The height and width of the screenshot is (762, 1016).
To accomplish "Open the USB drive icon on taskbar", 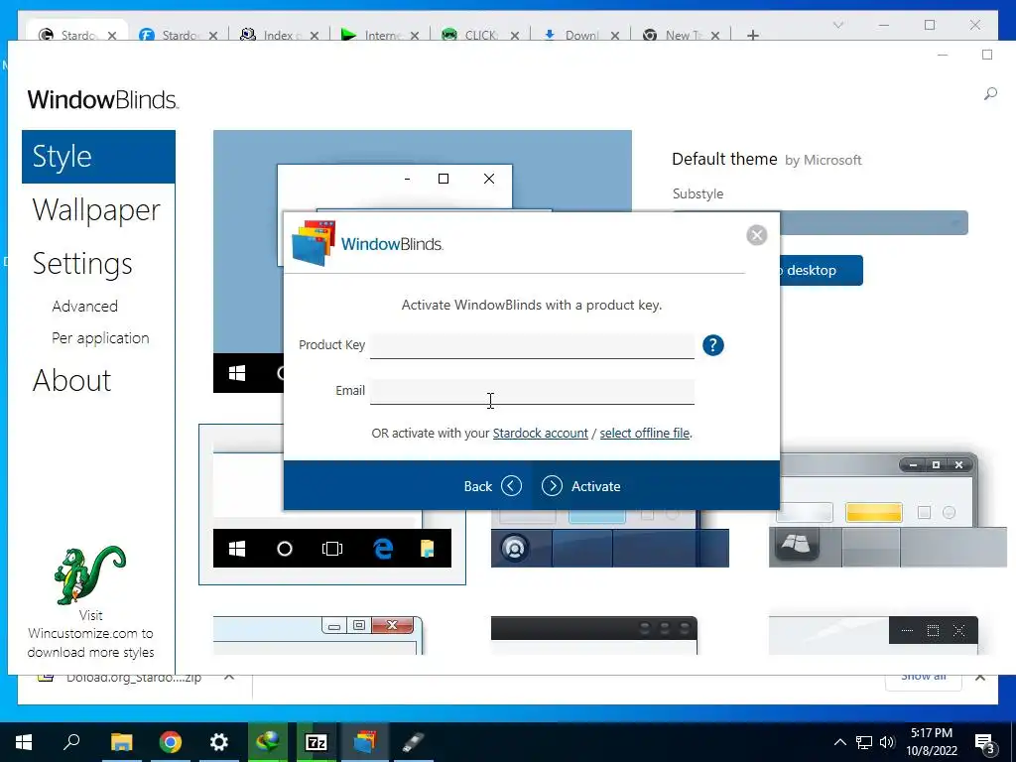I will tap(414, 742).
